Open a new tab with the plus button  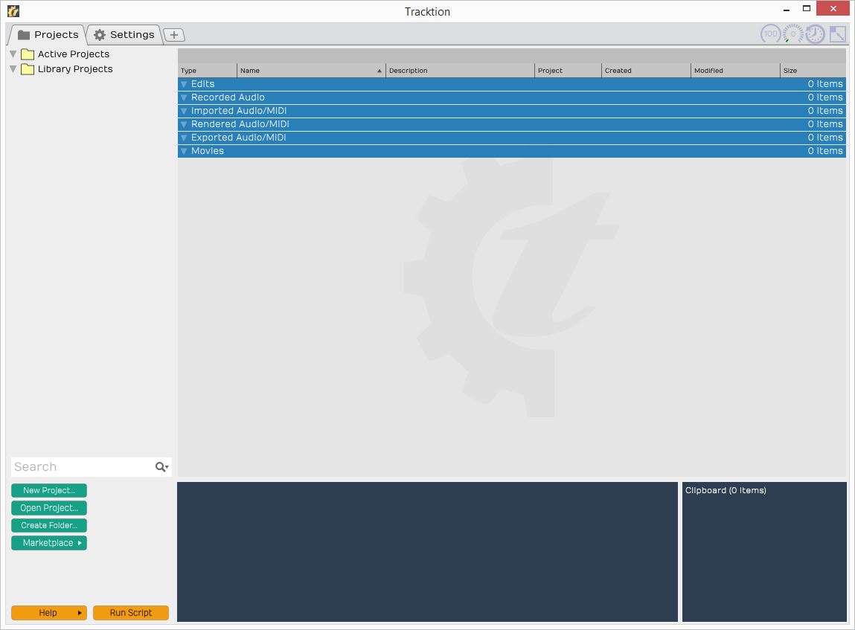point(173,34)
